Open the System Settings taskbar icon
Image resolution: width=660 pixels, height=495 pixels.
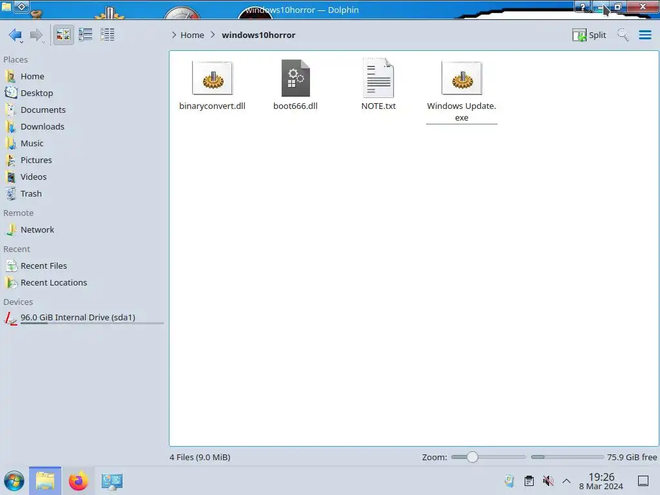click(x=112, y=481)
